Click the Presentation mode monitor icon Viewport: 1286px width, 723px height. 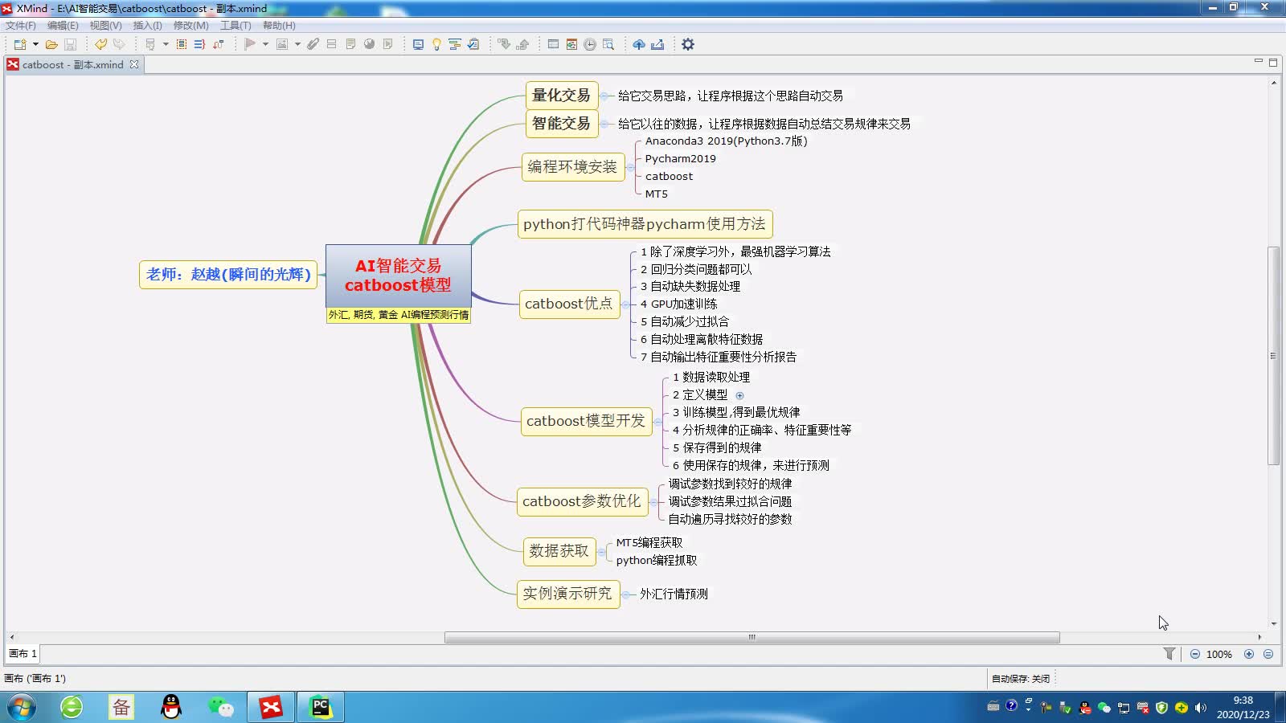(x=418, y=44)
